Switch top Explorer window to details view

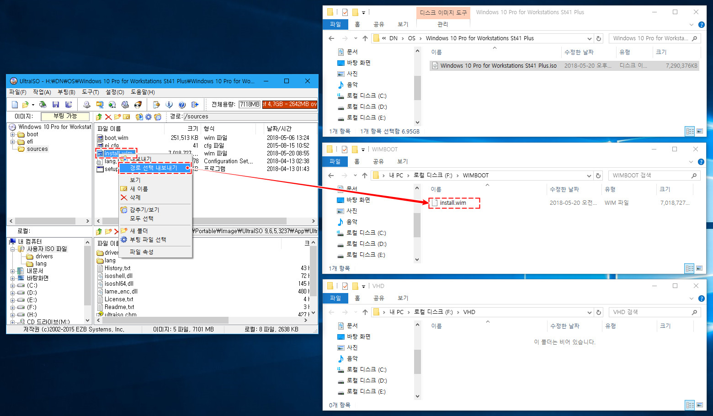690,131
